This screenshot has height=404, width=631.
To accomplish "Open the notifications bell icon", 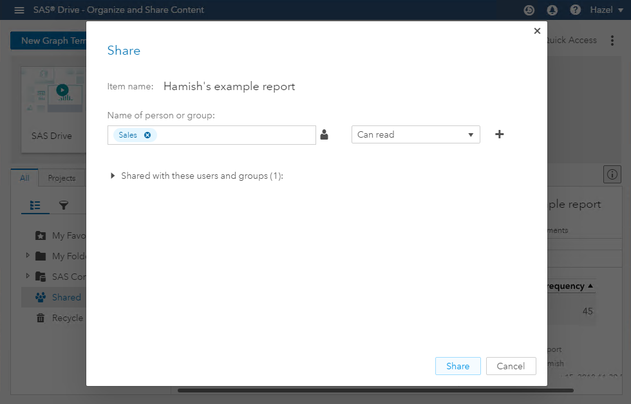I will [552, 10].
